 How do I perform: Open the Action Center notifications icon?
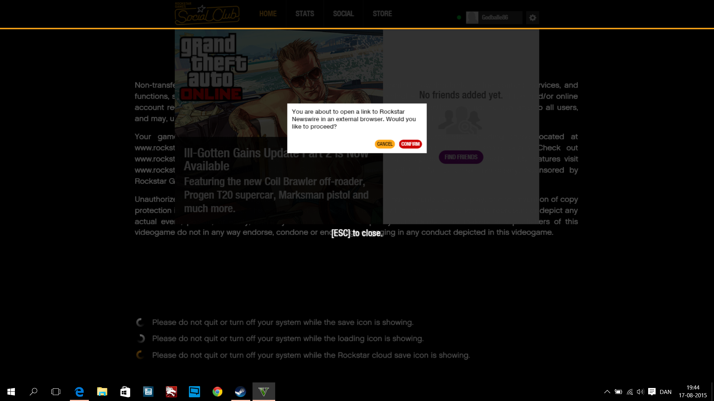click(652, 392)
